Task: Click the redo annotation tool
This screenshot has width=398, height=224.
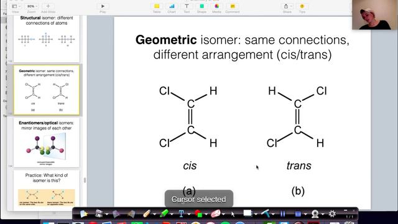Action: point(131,214)
